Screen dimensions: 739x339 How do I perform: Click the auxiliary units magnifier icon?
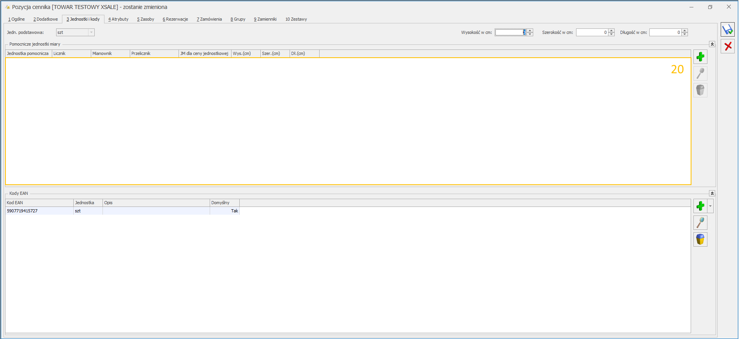click(700, 74)
